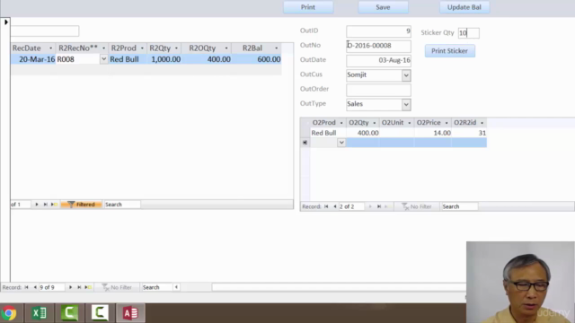
Task: Open O2R2id column filter arrow
Action: 482,123
